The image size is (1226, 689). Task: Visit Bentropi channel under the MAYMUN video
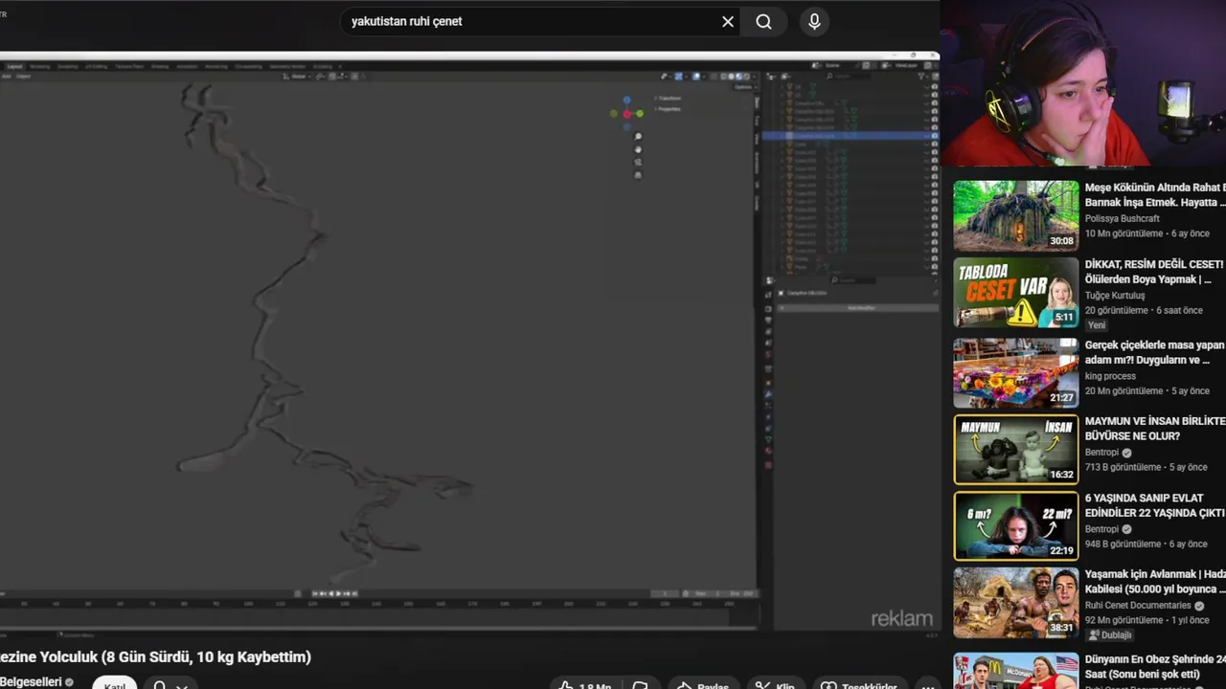click(x=1101, y=452)
